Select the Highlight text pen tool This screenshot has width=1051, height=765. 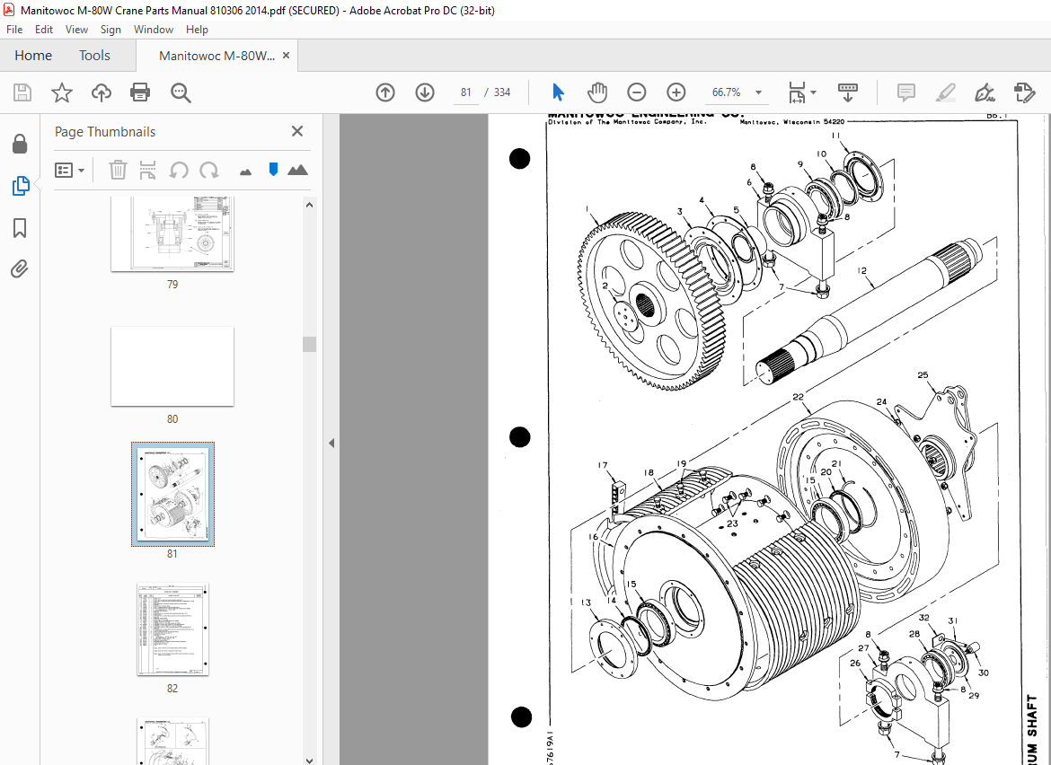click(946, 92)
